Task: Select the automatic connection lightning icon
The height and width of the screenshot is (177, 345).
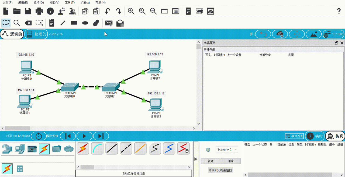Action: coord(83,148)
